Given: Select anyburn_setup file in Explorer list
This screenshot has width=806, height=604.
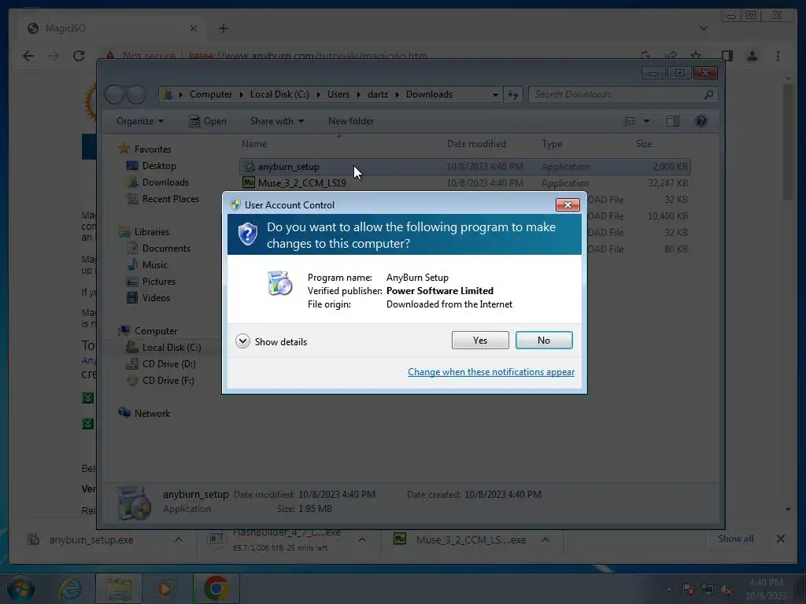Looking at the screenshot, I should 464,167.
